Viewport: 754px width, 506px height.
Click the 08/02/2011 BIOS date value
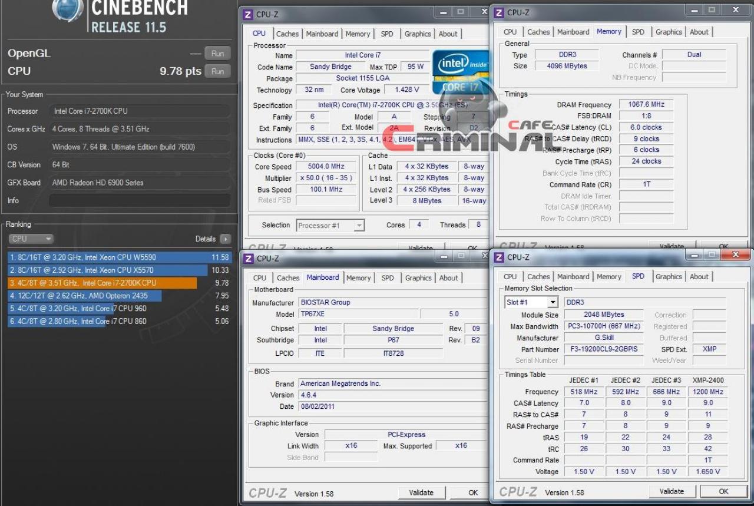(x=393, y=406)
